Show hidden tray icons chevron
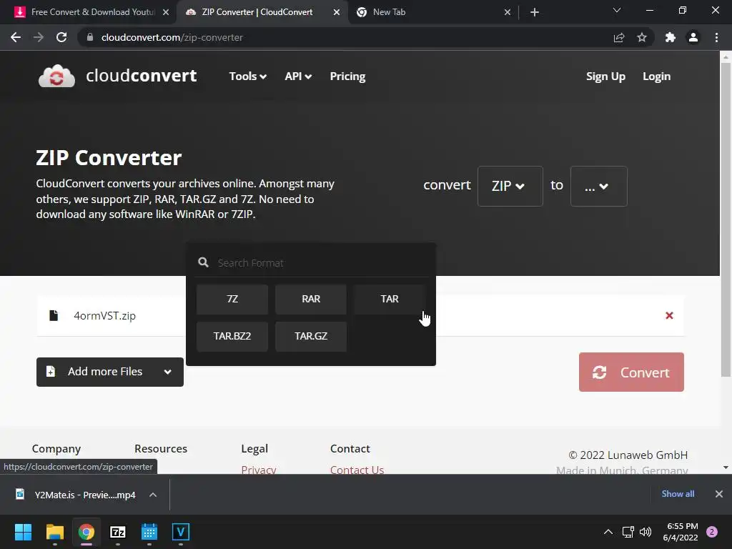732x549 pixels. 608,532
